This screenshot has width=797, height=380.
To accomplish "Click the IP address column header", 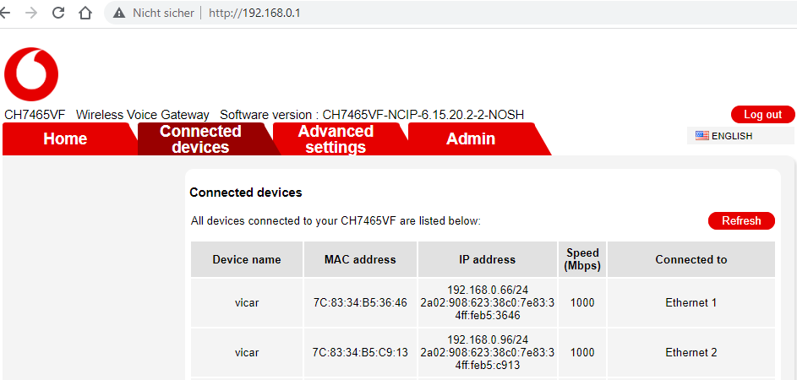I will point(487,260).
